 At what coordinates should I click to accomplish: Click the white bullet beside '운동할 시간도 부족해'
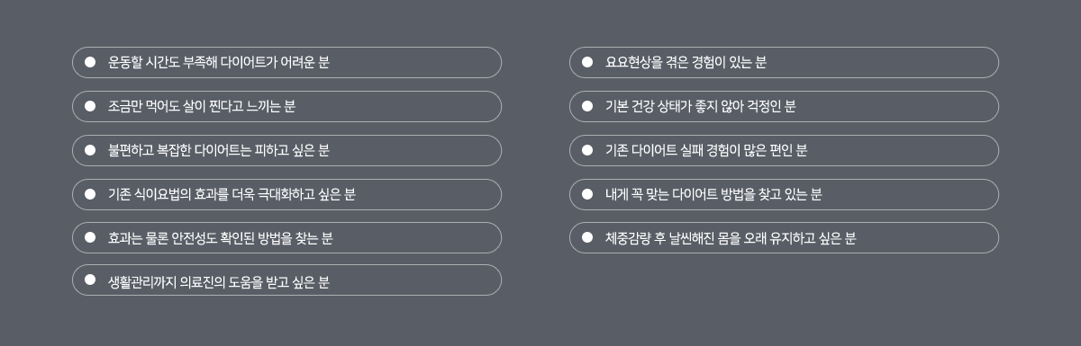coord(90,62)
